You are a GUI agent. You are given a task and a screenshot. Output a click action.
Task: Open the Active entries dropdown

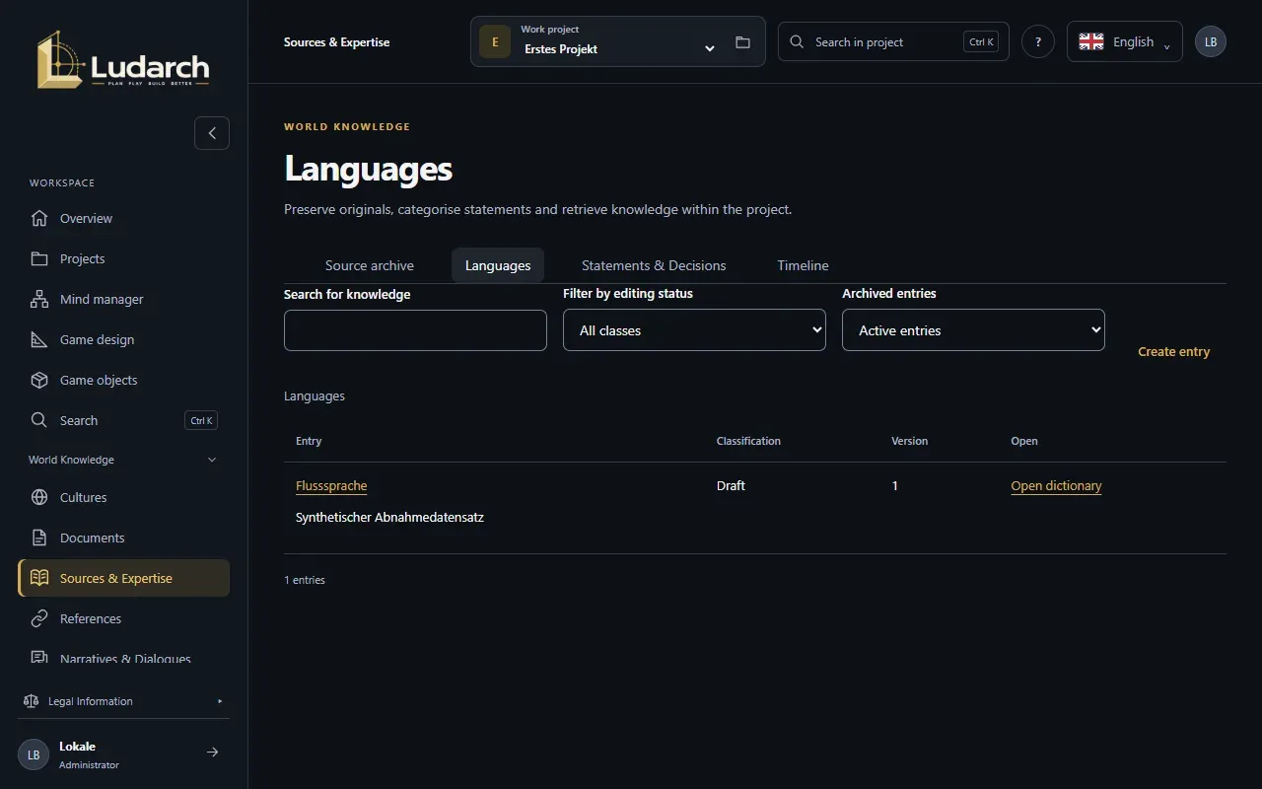[973, 330]
